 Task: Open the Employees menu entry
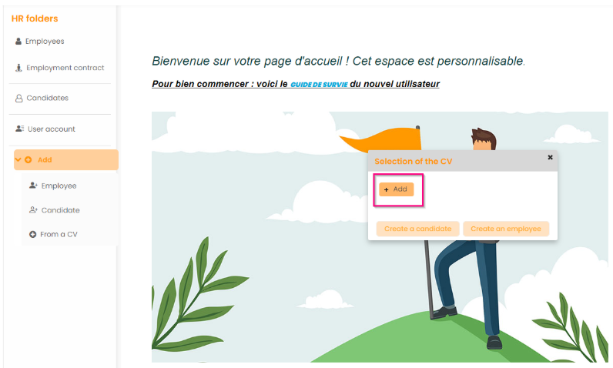pyautogui.click(x=39, y=41)
